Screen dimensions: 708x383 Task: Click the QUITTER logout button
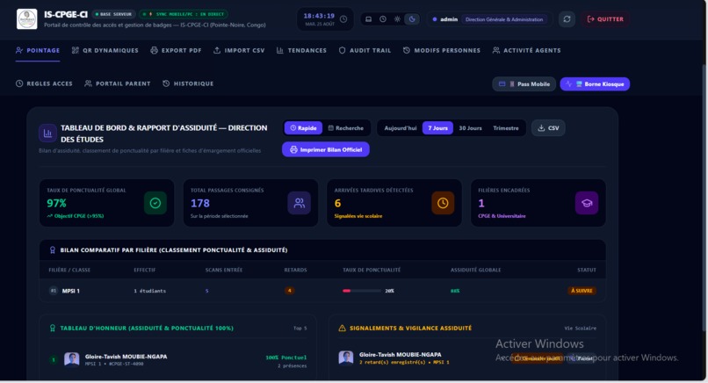tap(605, 19)
